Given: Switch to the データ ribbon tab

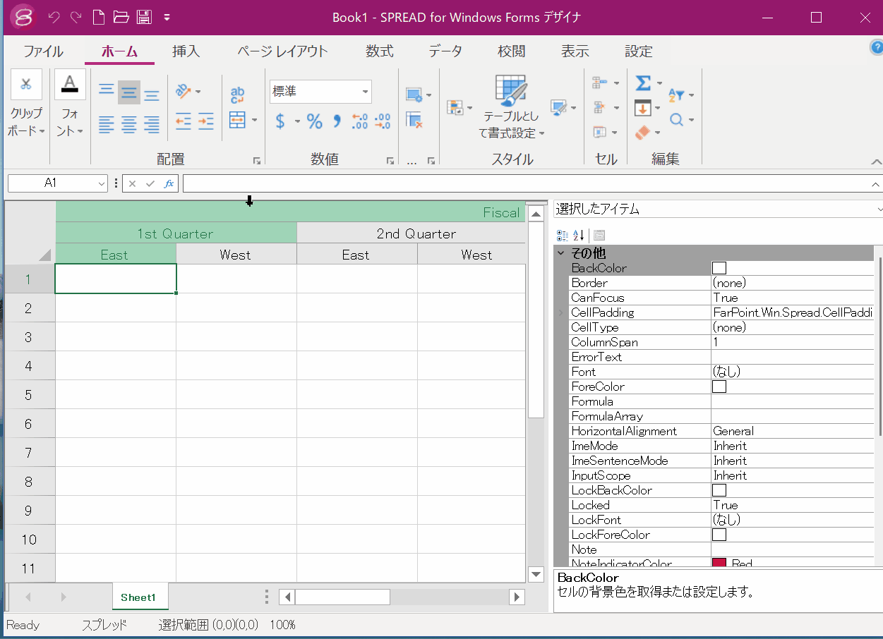Looking at the screenshot, I should pos(445,51).
